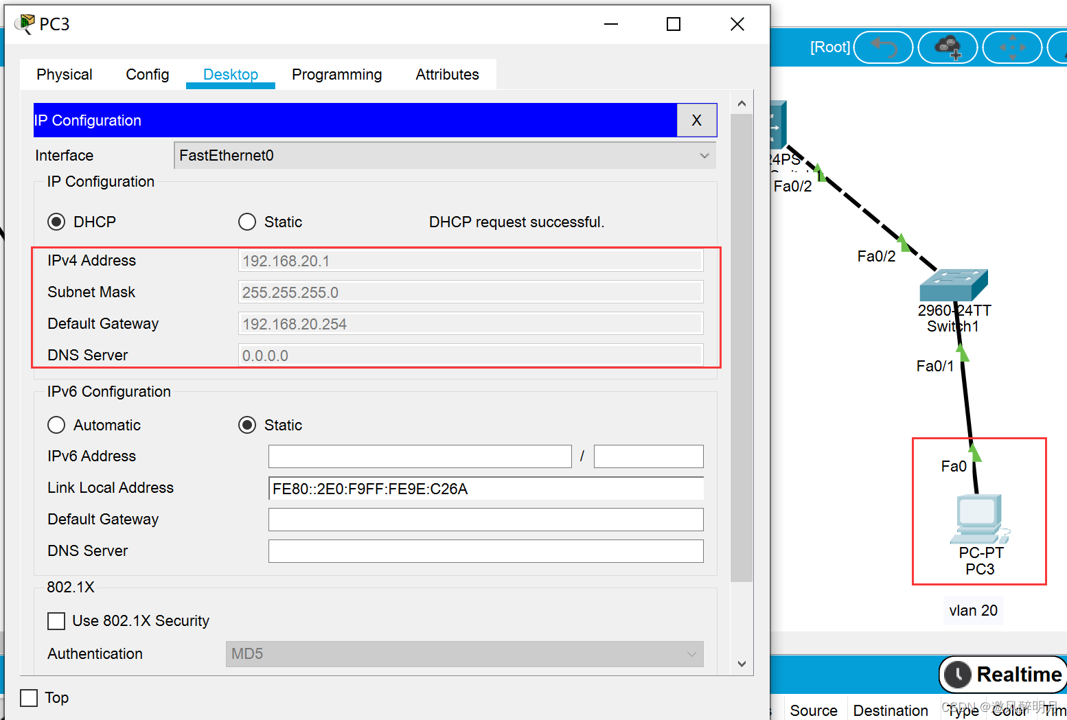Click the IPv6 Address input field
Viewport: 1067px width, 720px height.
pyautogui.click(x=420, y=456)
